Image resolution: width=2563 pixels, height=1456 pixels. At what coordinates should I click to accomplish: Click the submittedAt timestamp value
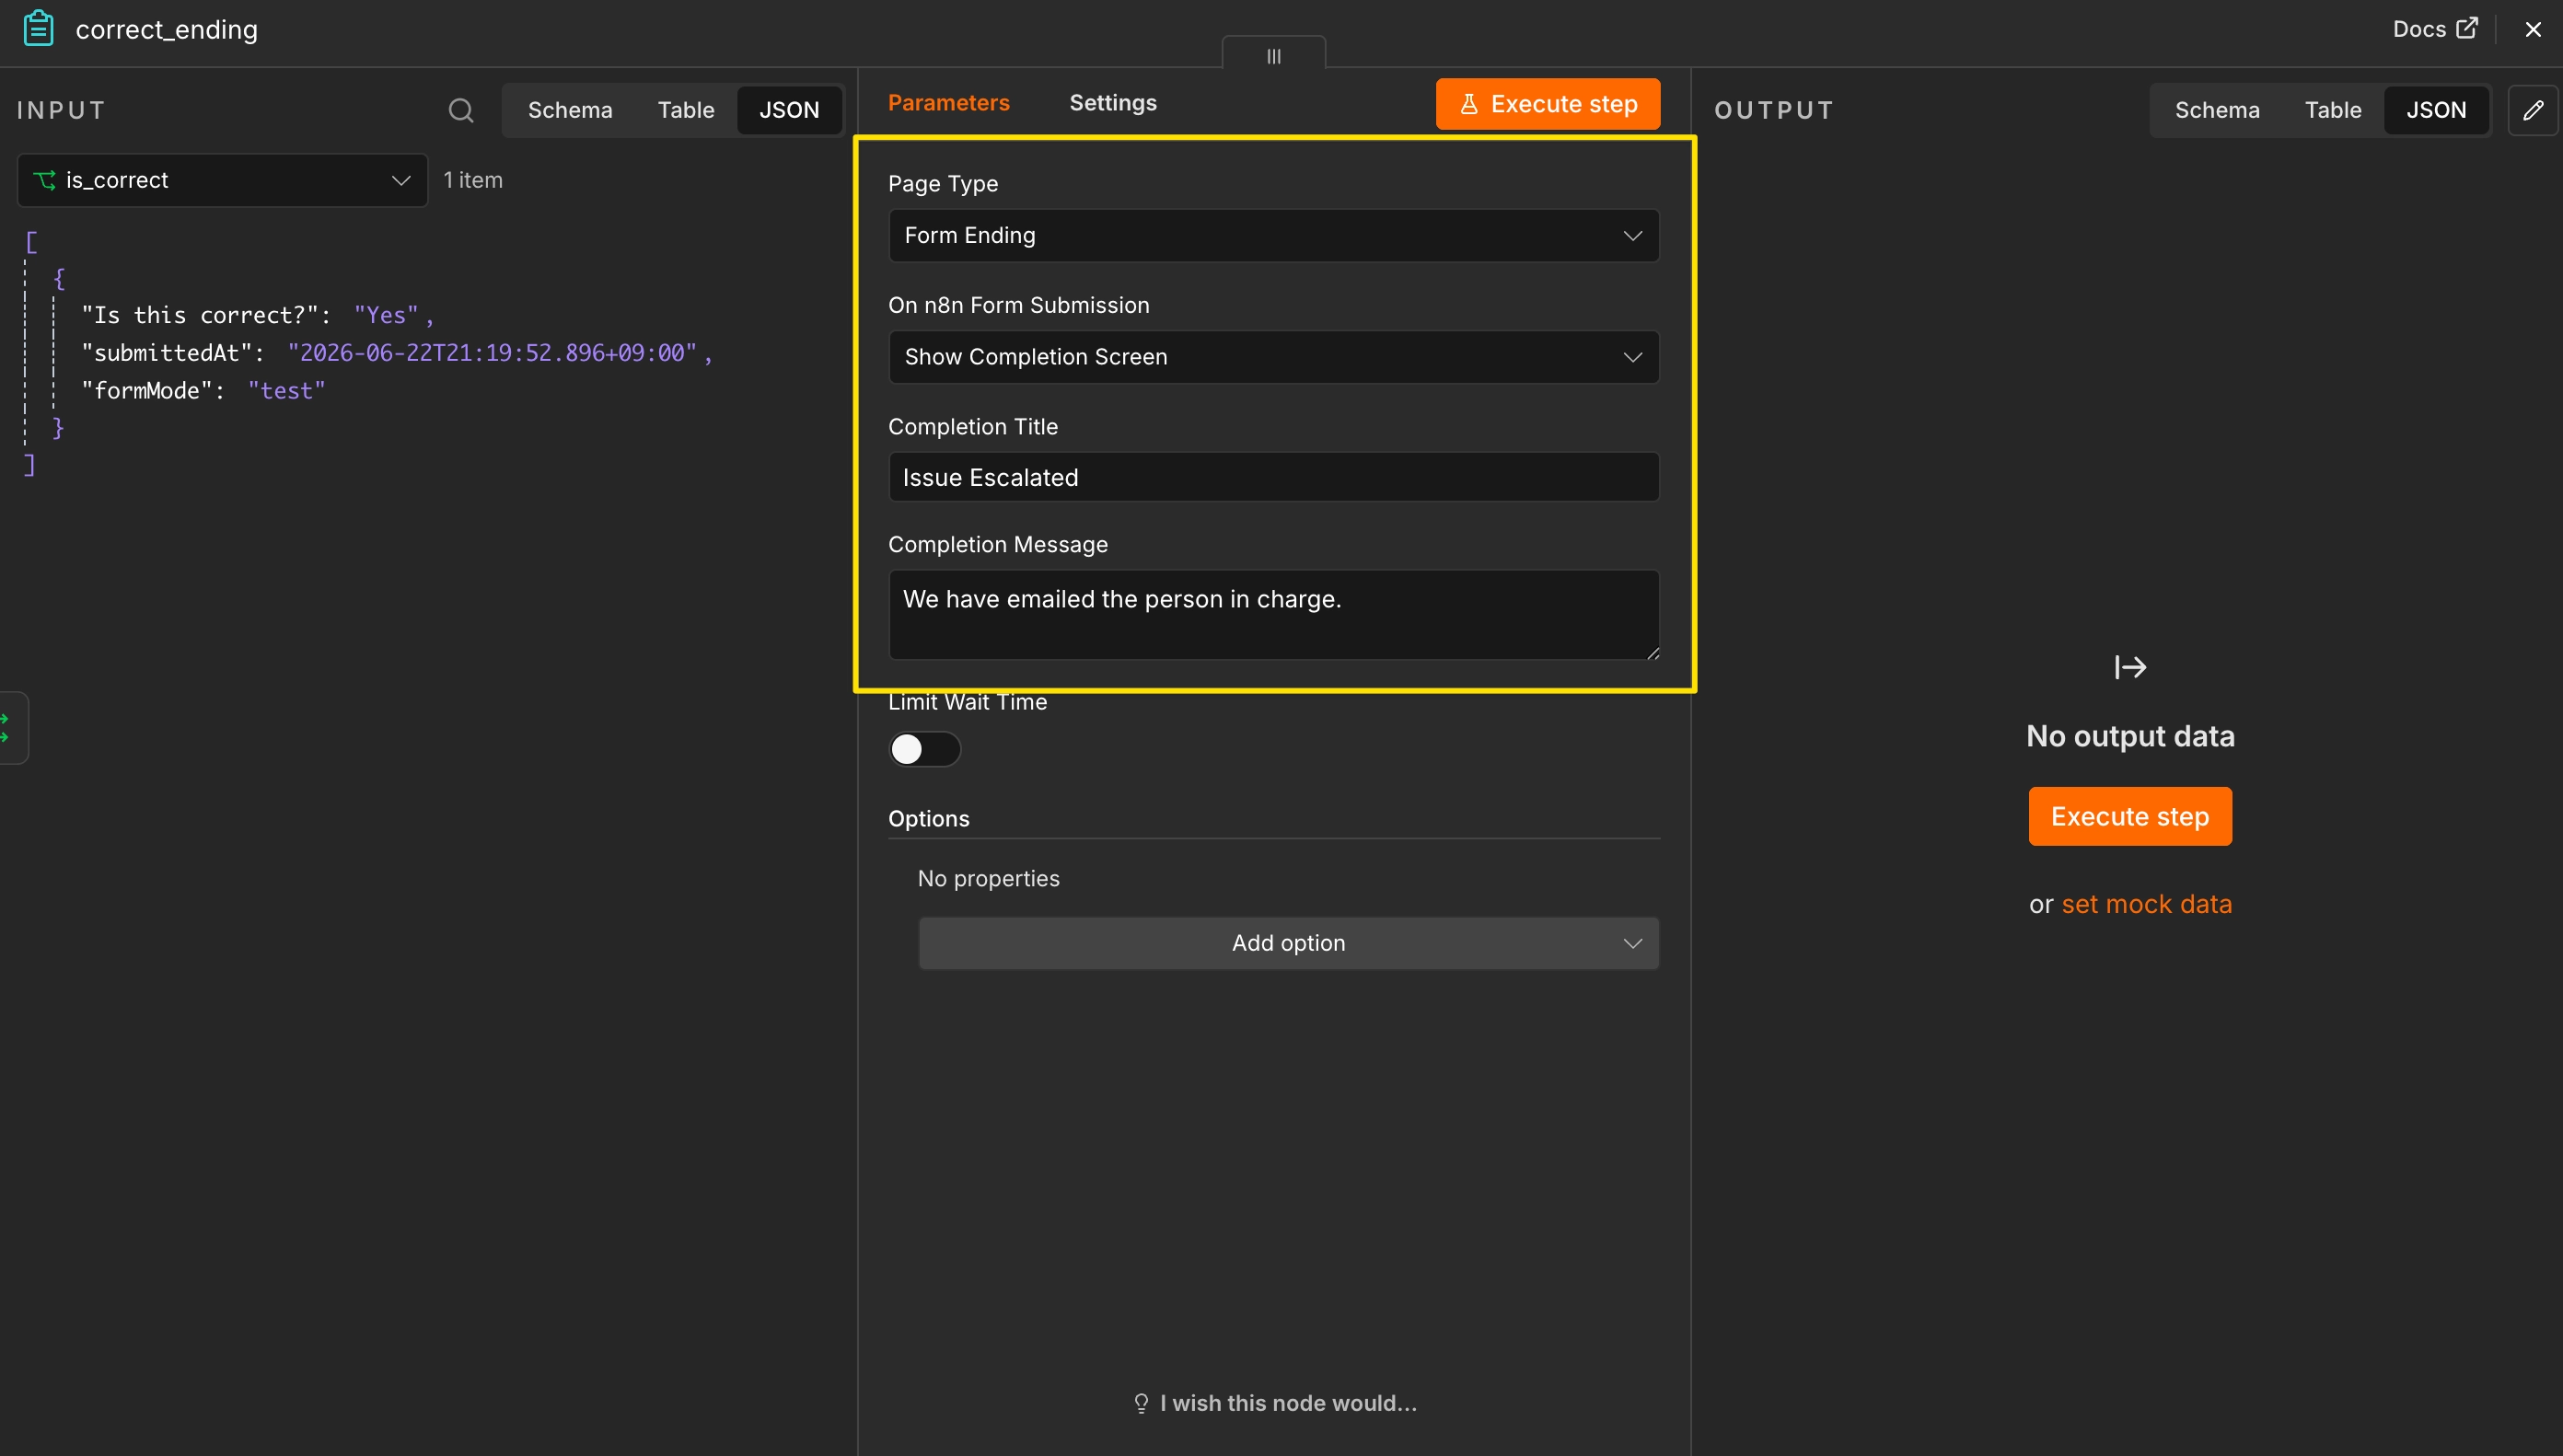point(492,353)
